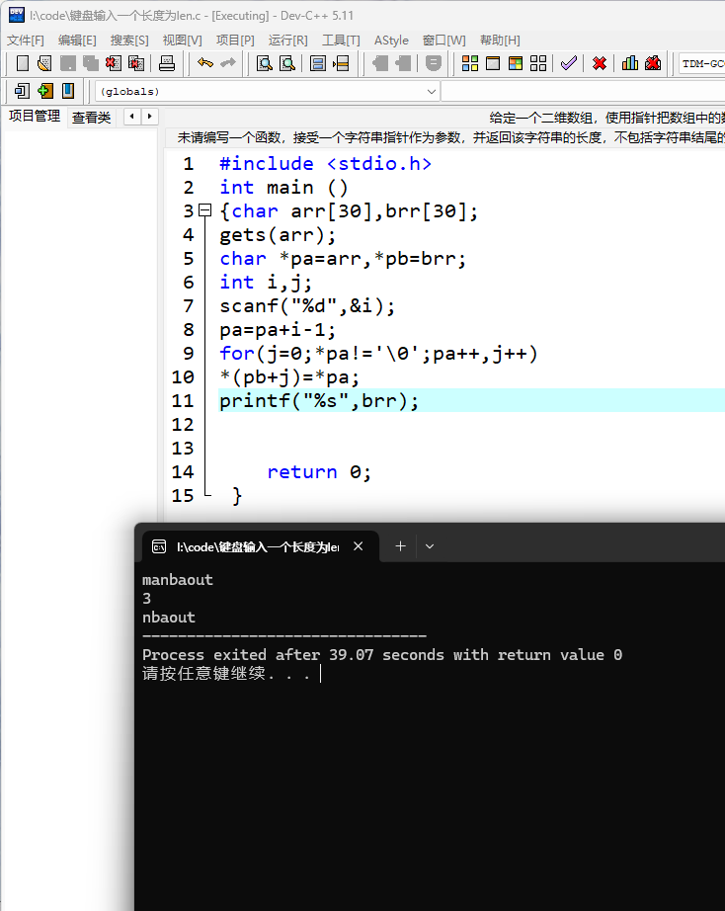Image resolution: width=725 pixels, height=911 pixels.
Task: Click the line gets(arr);
Action: [x=278, y=235]
